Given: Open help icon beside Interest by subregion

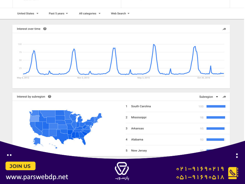Looking at the screenshot, I should point(50,97).
